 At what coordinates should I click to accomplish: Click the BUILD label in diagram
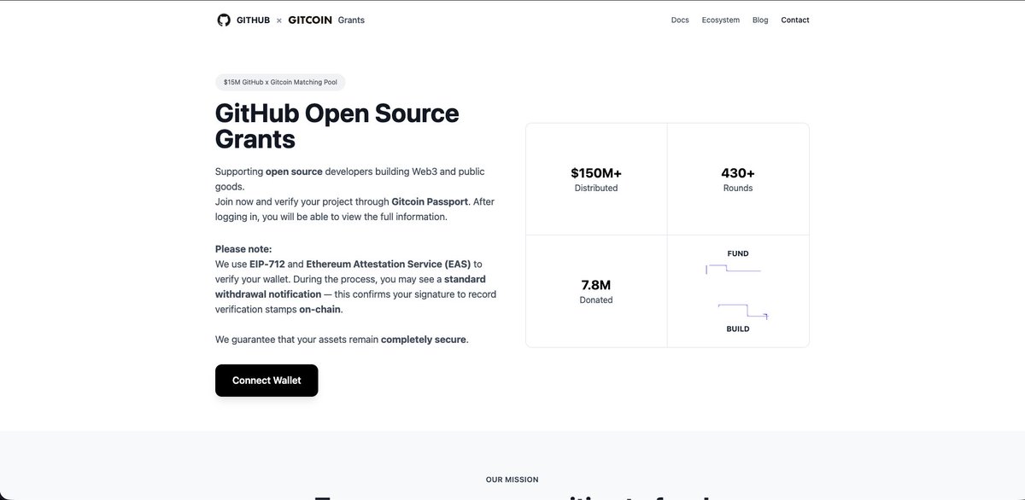click(738, 328)
